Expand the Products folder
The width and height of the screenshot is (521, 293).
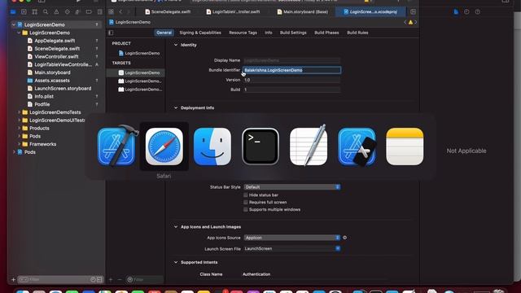(x=19, y=129)
